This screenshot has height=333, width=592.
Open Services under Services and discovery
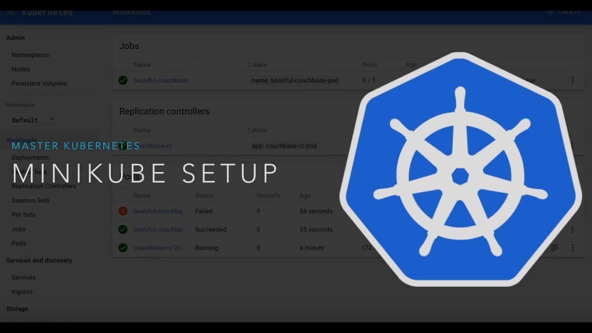tap(24, 277)
